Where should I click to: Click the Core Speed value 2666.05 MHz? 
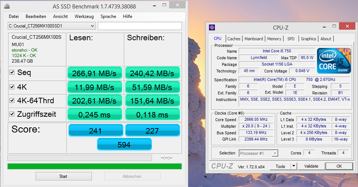coord(256,119)
